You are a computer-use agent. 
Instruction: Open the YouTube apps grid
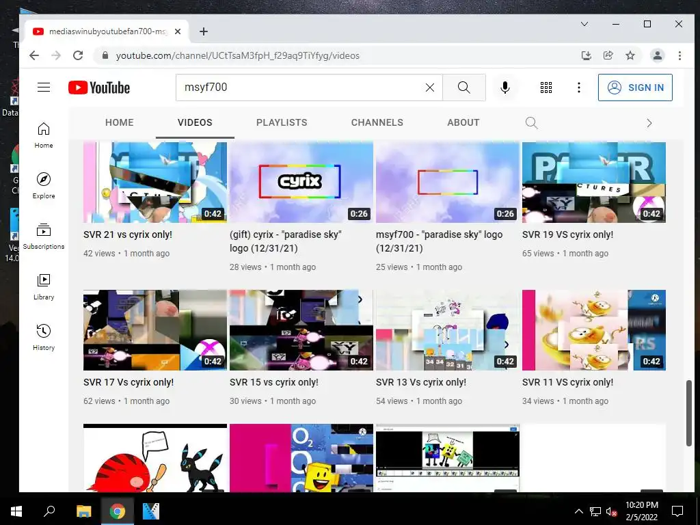coord(546,87)
